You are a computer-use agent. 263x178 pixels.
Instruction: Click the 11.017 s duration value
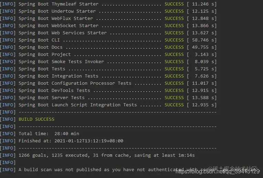pos(203,83)
